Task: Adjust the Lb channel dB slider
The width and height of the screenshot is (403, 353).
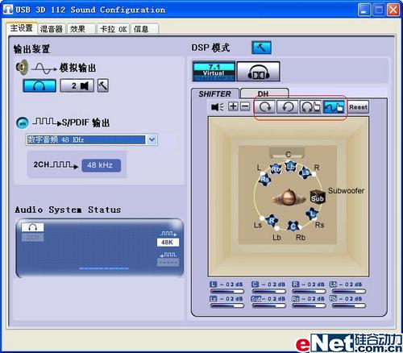Action: coord(349,291)
